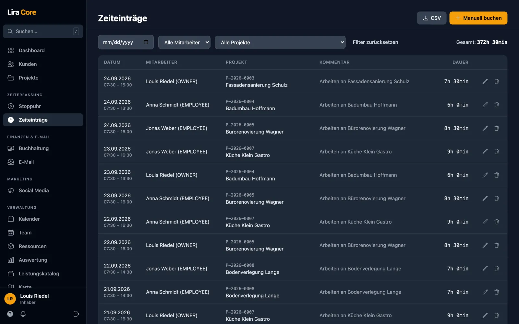Click the mm/dd/yyyy date input

[126, 42]
